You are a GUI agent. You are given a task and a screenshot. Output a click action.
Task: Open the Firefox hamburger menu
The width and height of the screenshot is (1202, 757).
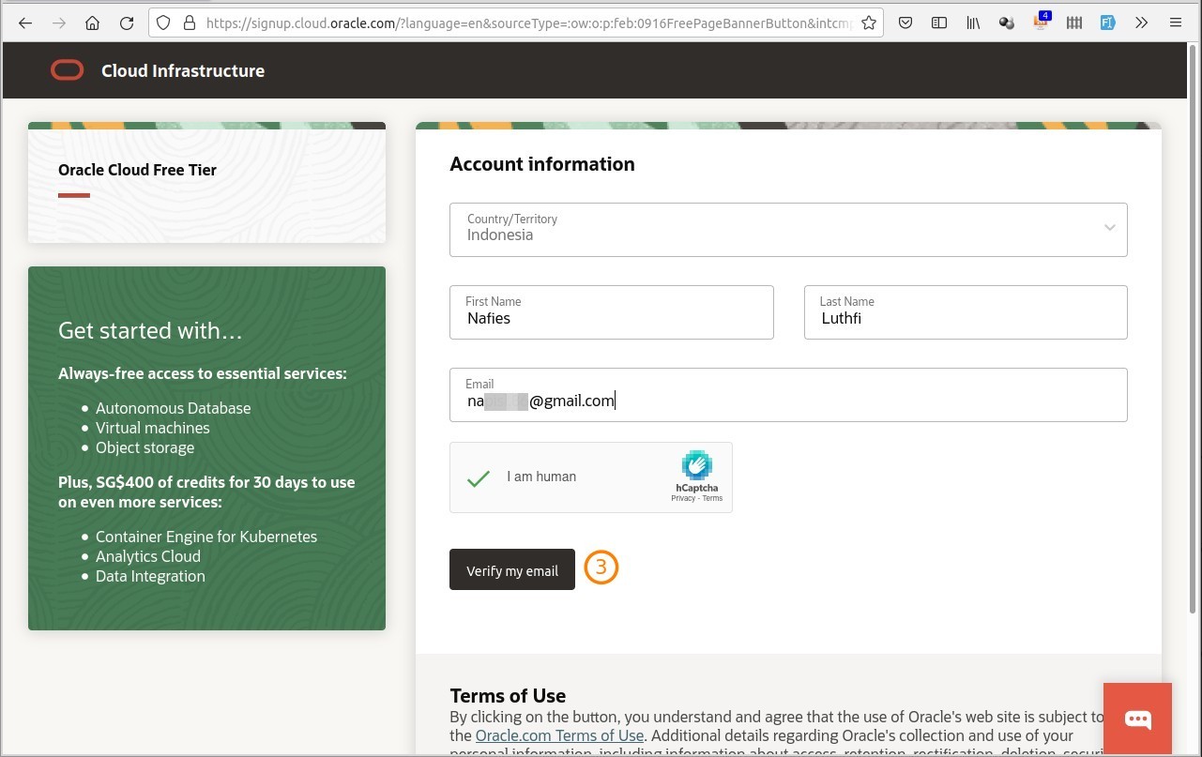(1175, 23)
